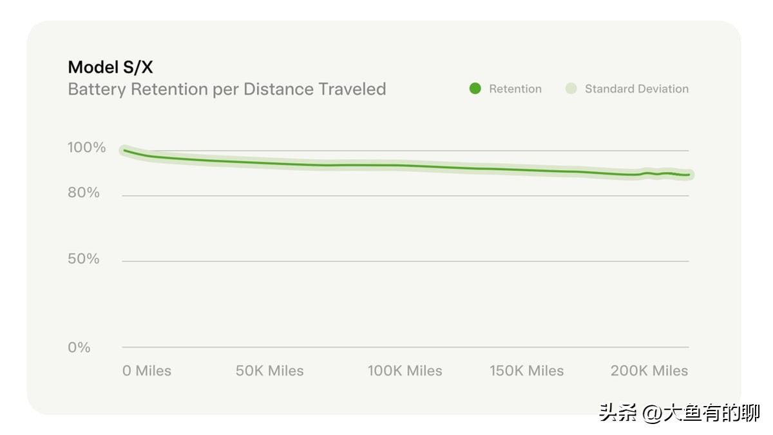Click the 50K Miles x-axis label
773x435 pixels.
point(269,371)
